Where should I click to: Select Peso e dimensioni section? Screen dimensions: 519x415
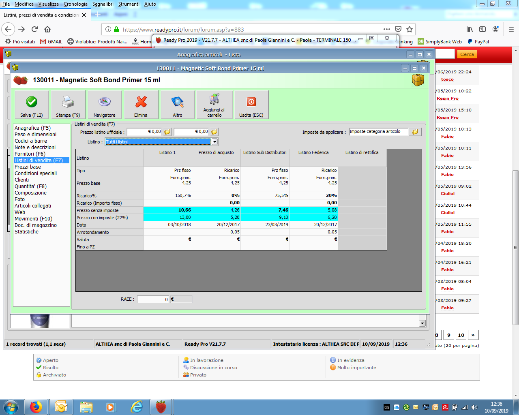coord(36,134)
